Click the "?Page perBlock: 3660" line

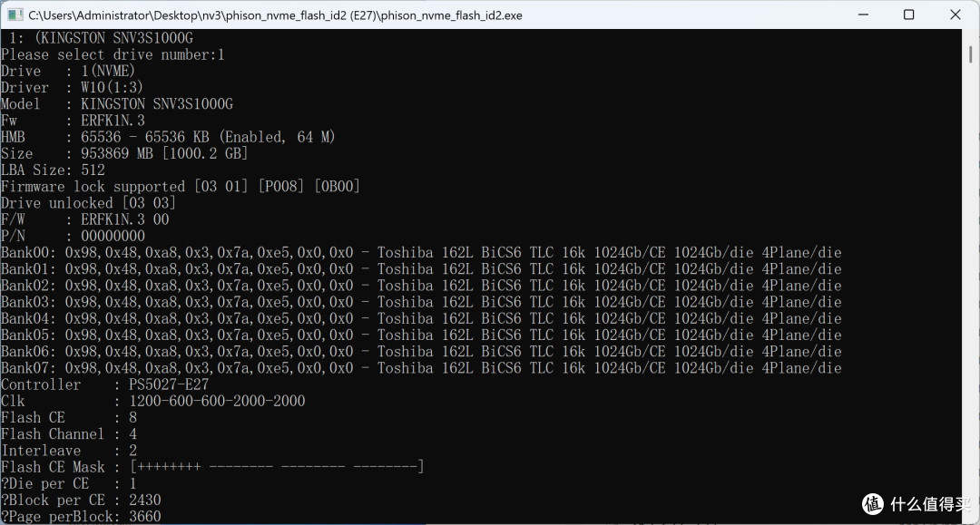click(82, 516)
